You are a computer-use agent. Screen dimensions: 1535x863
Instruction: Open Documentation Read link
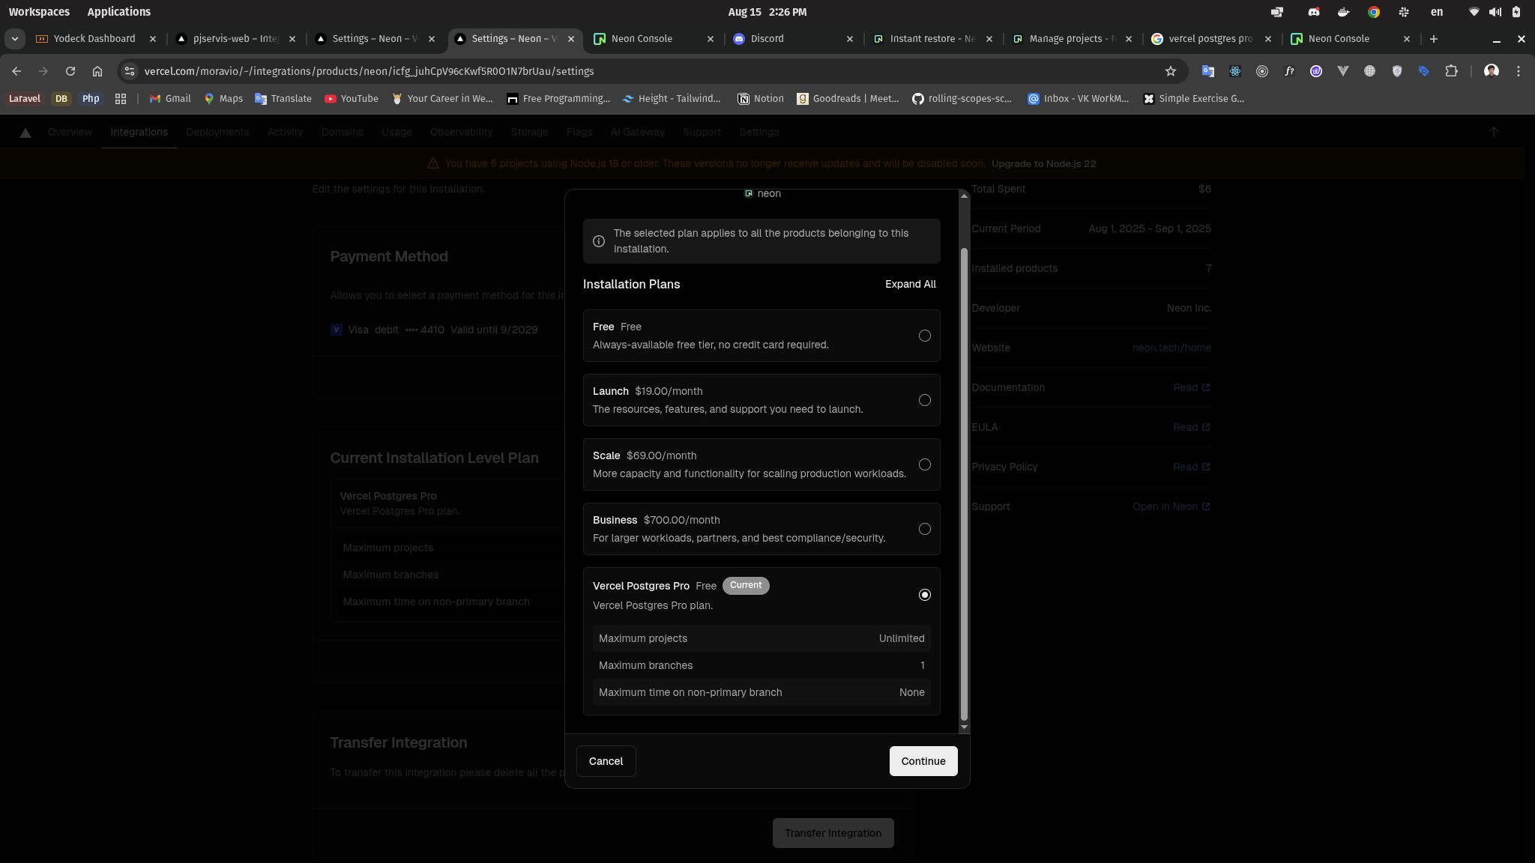(x=1191, y=387)
